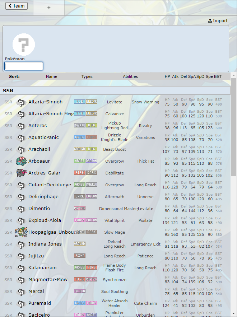Choose Mercal from the list
This screenshot has width=237, height=317.
point(36,291)
